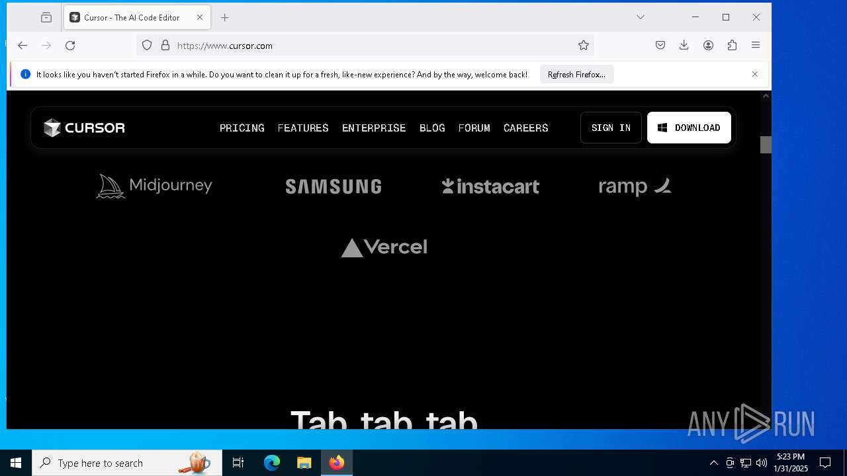Open the CAREERS page

(x=526, y=128)
